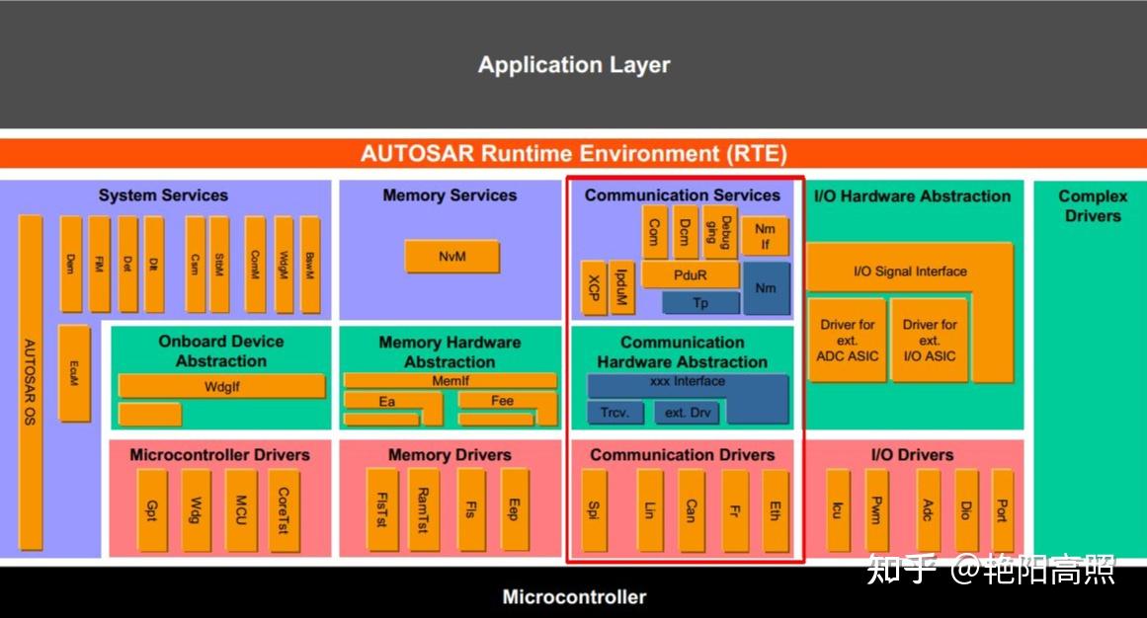Click the I/O Signal Interface button
This screenshot has width=1147, height=618.
(909, 270)
